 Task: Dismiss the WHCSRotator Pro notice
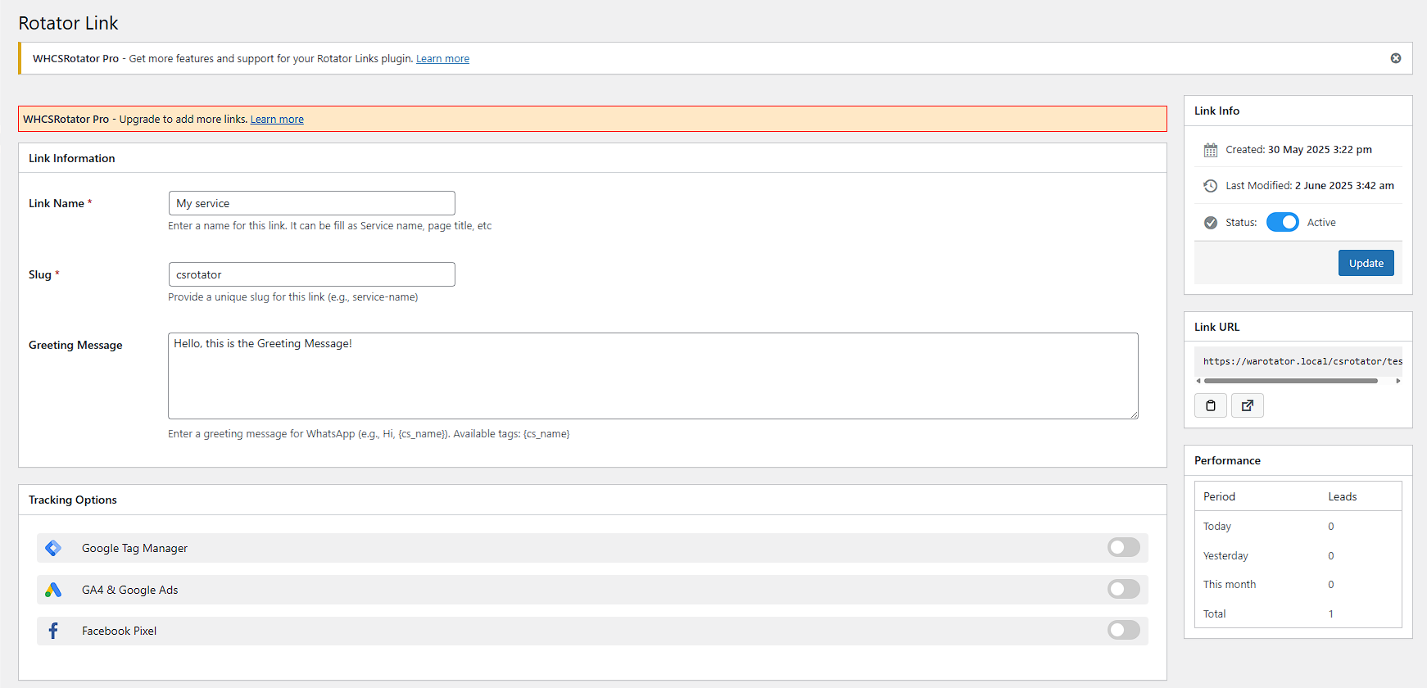click(x=1396, y=58)
